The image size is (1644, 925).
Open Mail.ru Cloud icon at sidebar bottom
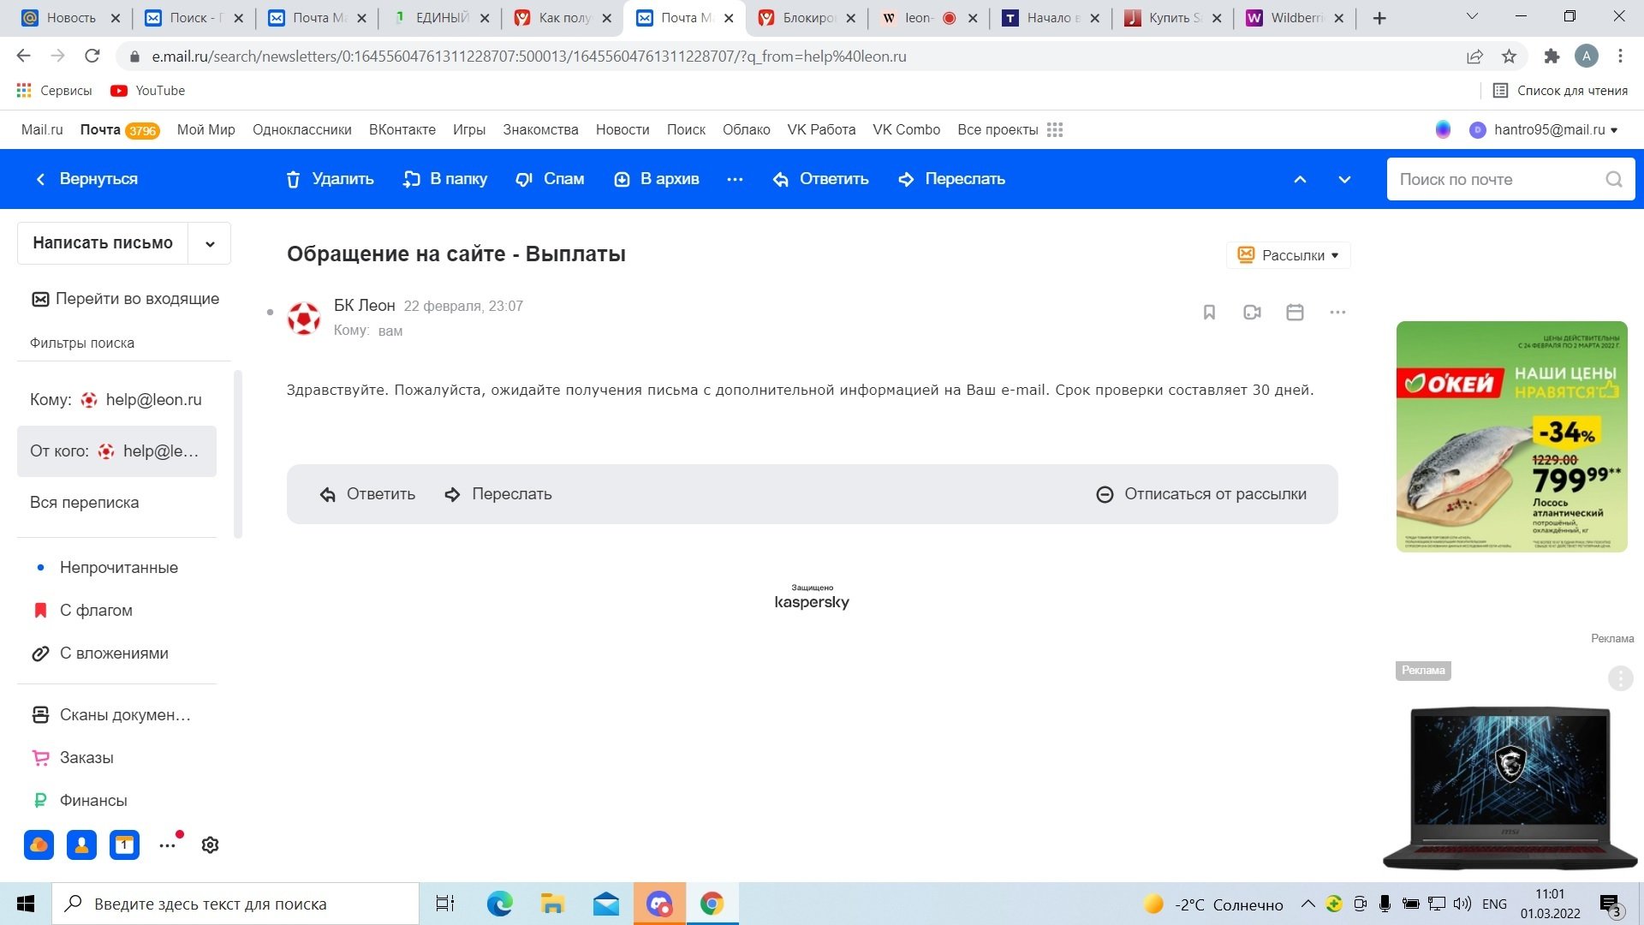(39, 845)
